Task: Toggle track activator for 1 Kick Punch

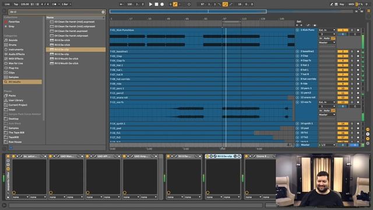Action: [343, 30]
